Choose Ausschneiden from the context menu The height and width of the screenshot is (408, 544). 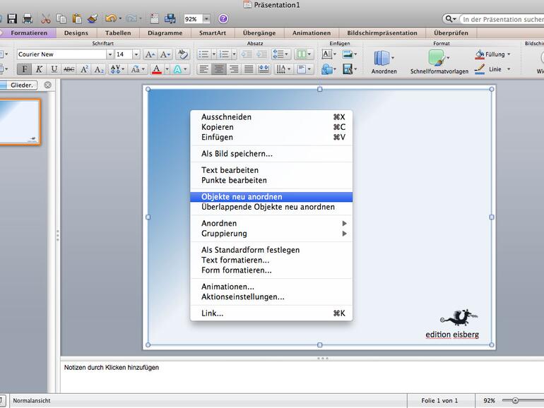271,117
